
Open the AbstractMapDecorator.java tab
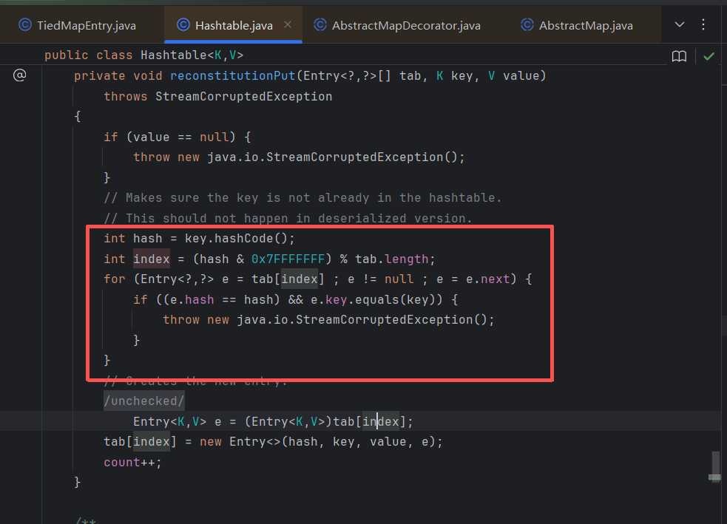click(406, 25)
